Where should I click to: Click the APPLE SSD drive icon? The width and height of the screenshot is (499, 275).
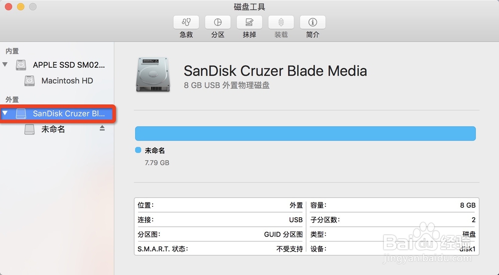(x=21, y=65)
